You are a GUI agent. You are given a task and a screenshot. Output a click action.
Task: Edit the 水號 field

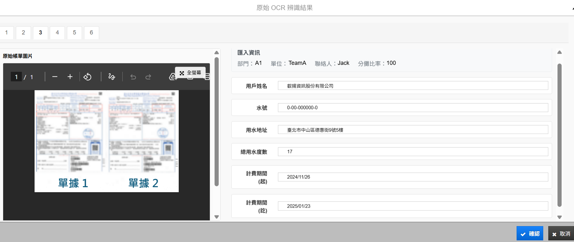pyautogui.click(x=413, y=108)
